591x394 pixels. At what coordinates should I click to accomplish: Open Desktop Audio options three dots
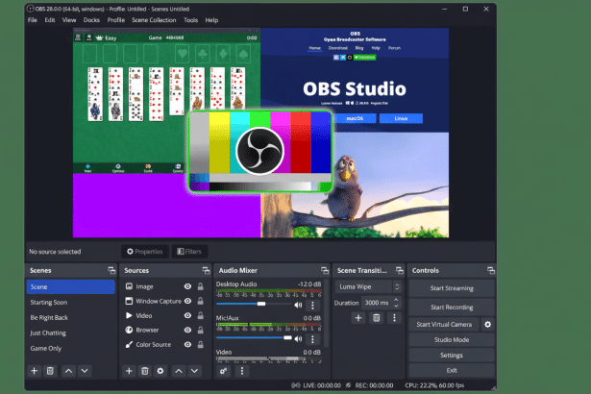coord(312,305)
